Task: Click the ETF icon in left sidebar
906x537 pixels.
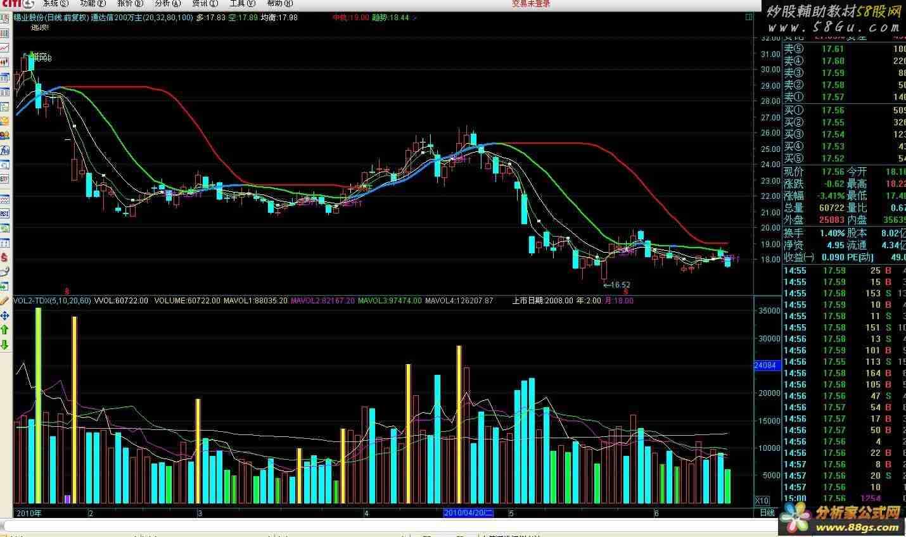Action: pyautogui.click(x=5, y=180)
